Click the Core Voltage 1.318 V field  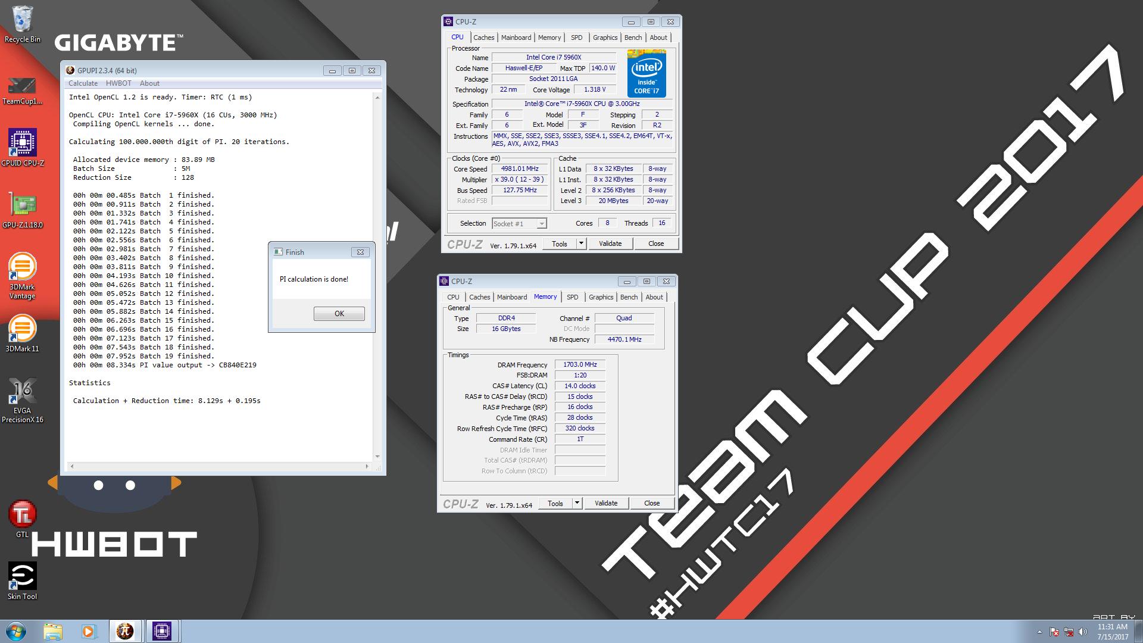pyautogui.click(x=595, y=90)
